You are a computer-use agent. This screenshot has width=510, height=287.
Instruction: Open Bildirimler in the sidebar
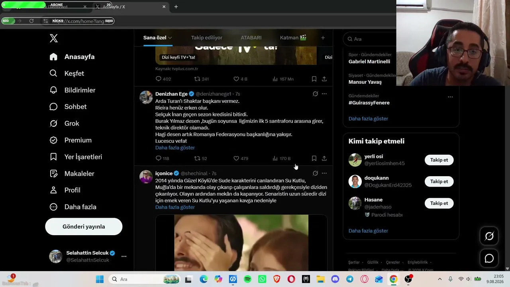coord(72,90)
